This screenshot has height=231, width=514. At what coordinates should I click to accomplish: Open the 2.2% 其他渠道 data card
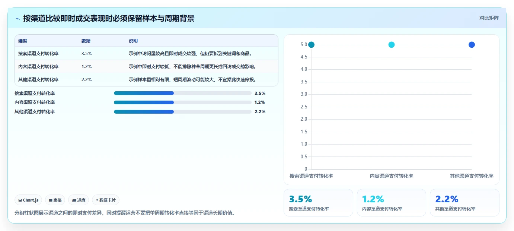pyautogui.click(x=464, y=203)
